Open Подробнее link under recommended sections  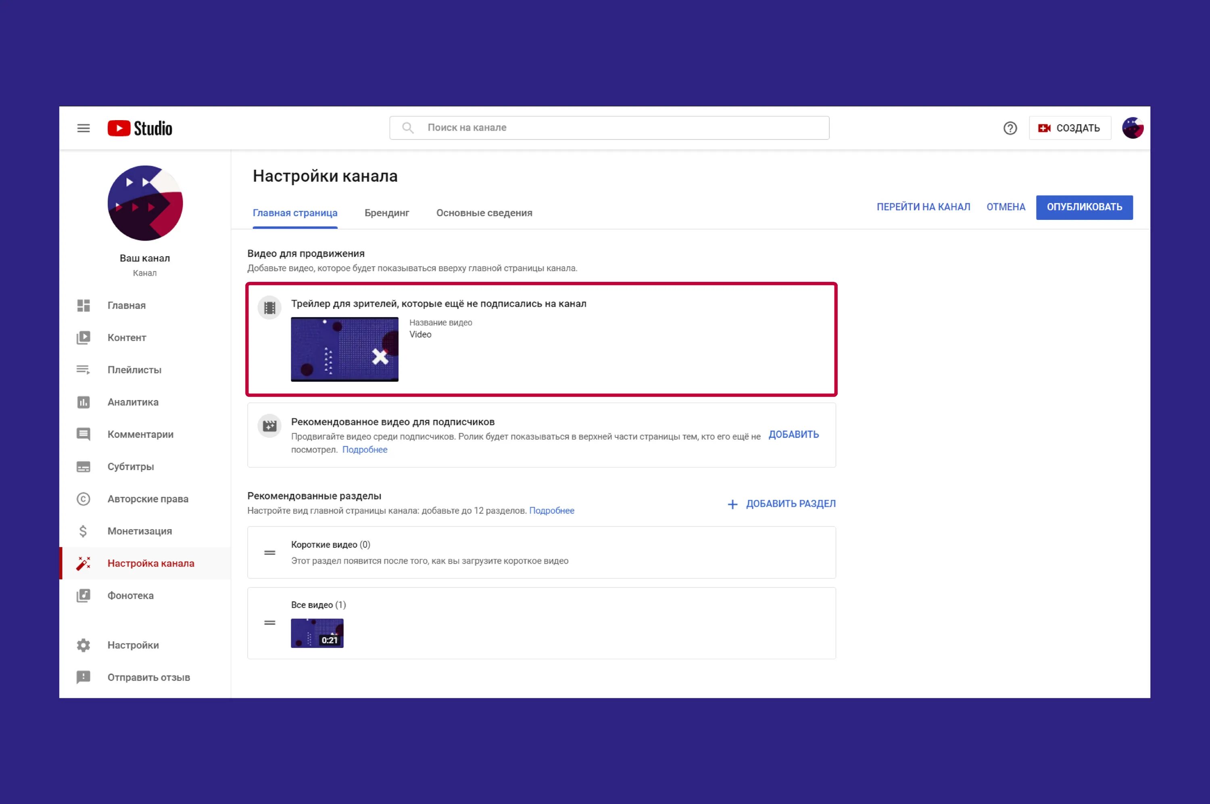tap(551, 511)
